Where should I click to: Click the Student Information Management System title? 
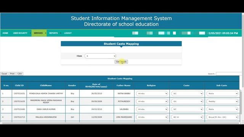[121, 18]
